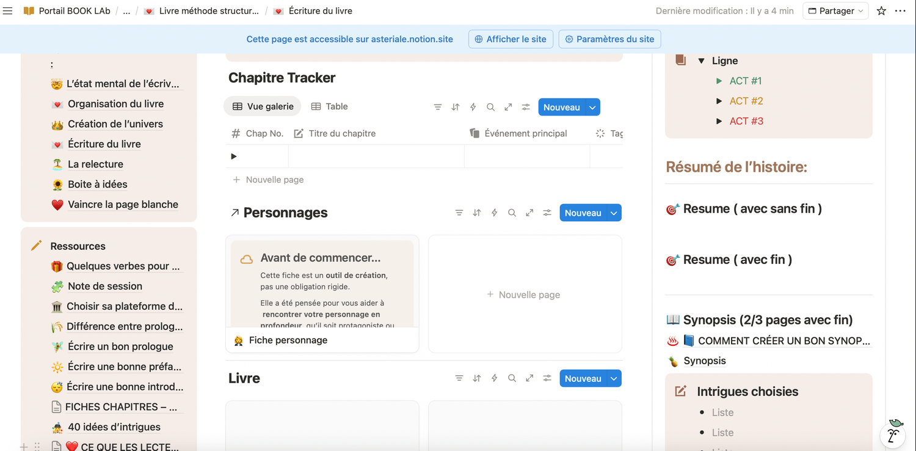Search within the Personnages database
The width and height of the screenshot is (916, 451).
[512, 213]
